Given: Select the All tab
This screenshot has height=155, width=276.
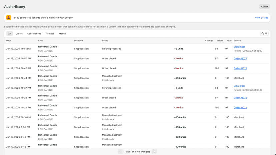Looking at the screenshot, I should pyautogui.click(x=10, y=34).
